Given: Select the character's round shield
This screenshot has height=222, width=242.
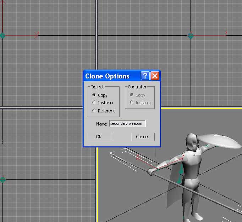Looking at the screenshot, I should click(220, 141).
